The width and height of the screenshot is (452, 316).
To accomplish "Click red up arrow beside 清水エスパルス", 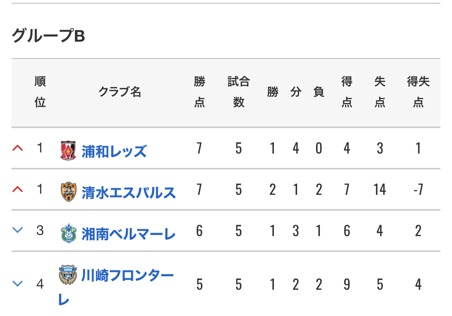I will click(x=18, y=189).
